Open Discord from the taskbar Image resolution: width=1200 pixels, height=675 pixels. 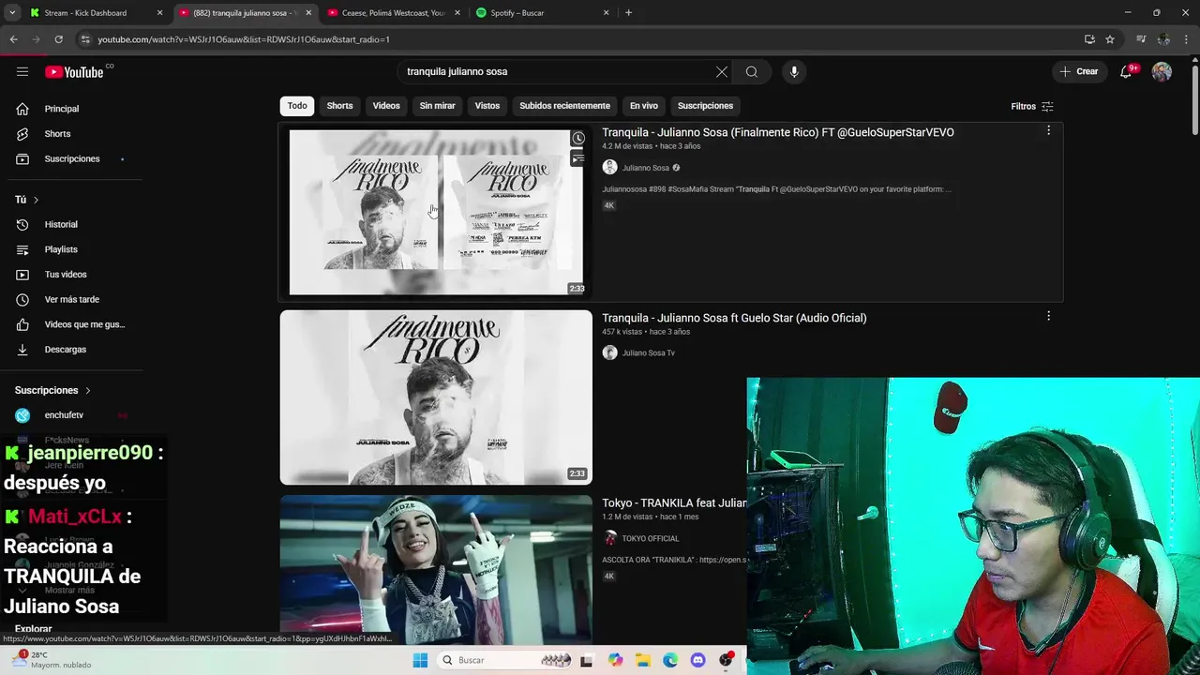click(697, 661)
